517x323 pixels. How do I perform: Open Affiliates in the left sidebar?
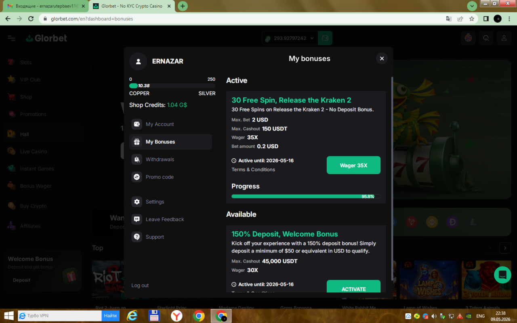click(x=30, y=226)
